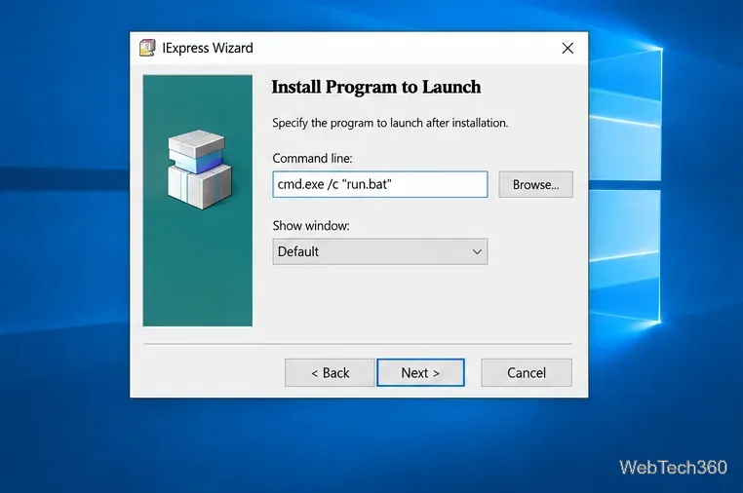The width and height of the screenshot is (743, 493).
Task: Click the 'Command line:' label
Action: tap(312, 158)
